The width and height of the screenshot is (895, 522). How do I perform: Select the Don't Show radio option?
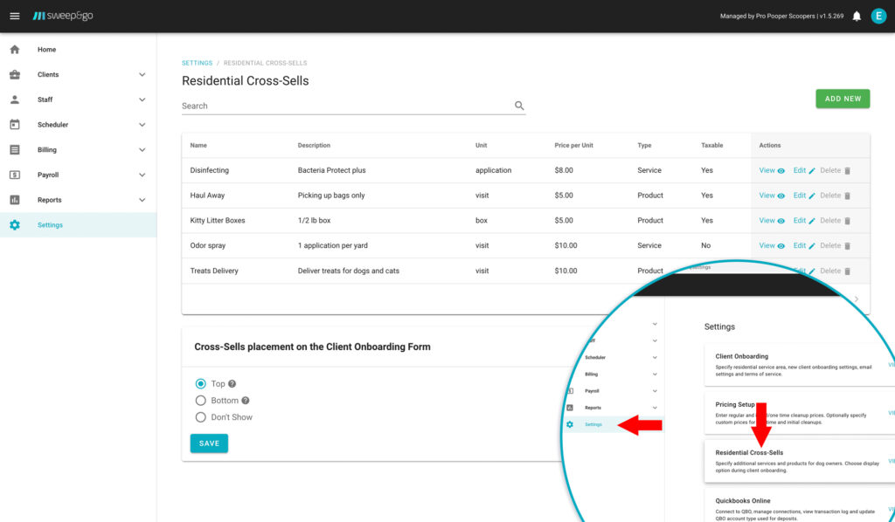coord(199,416)
